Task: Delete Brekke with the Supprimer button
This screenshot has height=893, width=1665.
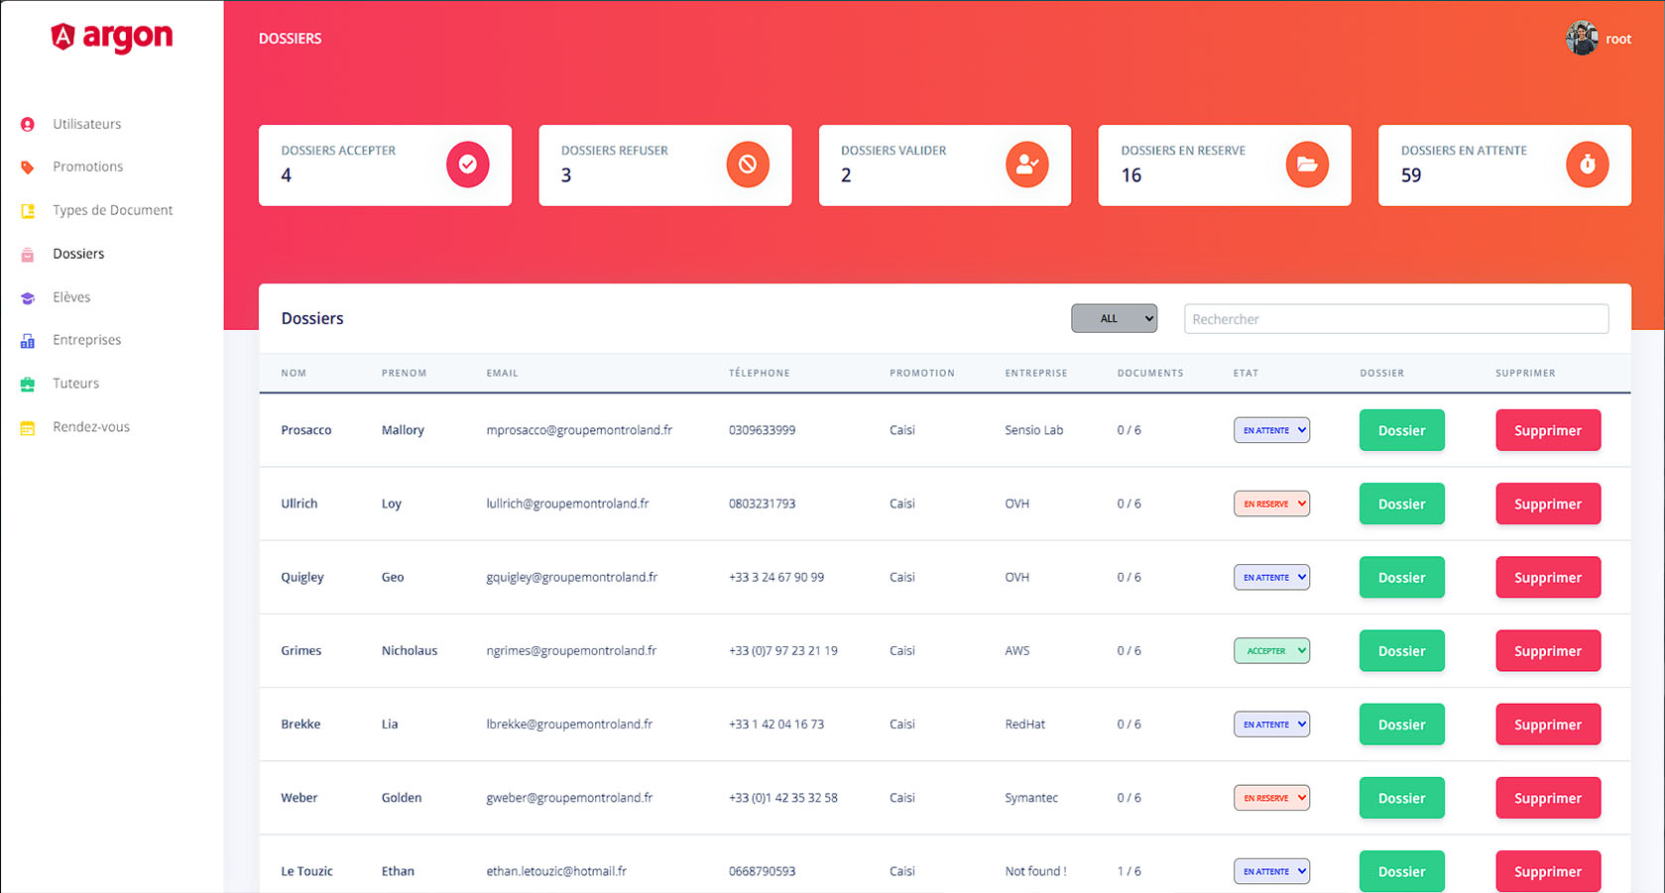Action: (x=1548, y=725)
